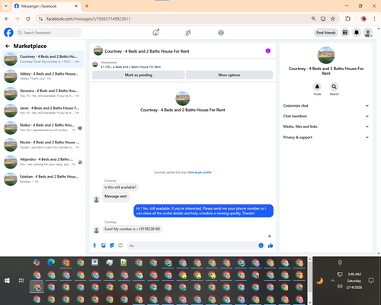Screen dimensions: 381x305
Task: Open the Veronica conversation in the list
Action: [43, 93]
